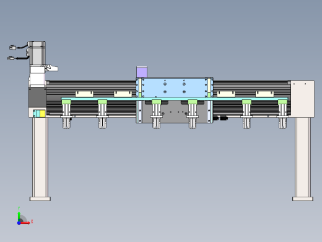Select the left leg's base foot plate
322x242 pixels.
[x=40, y=199]
